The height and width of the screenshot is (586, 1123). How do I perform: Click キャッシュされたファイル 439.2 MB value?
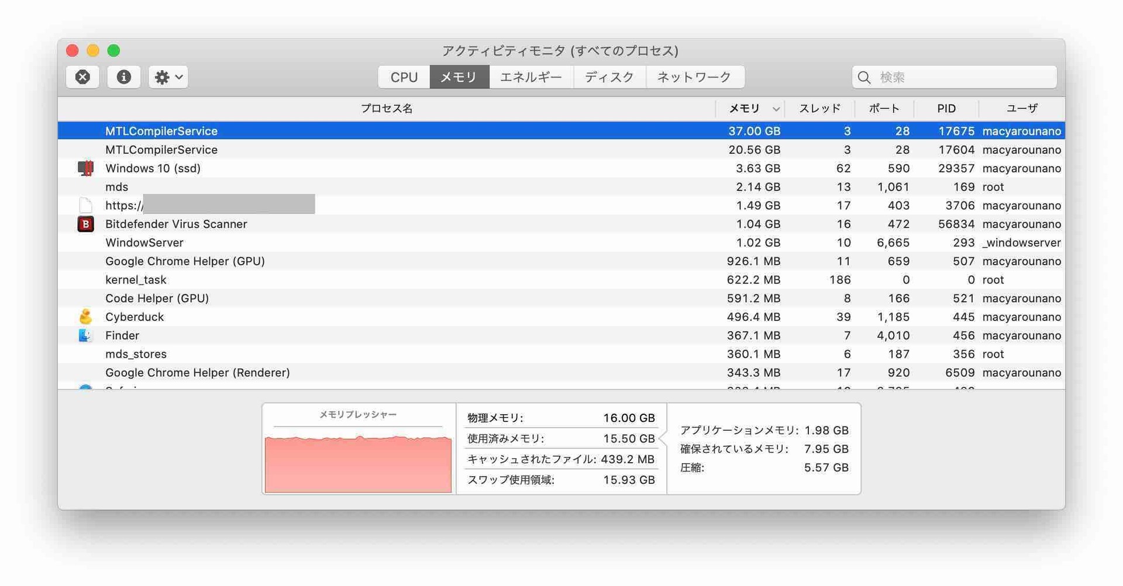[x=627, y=459]
